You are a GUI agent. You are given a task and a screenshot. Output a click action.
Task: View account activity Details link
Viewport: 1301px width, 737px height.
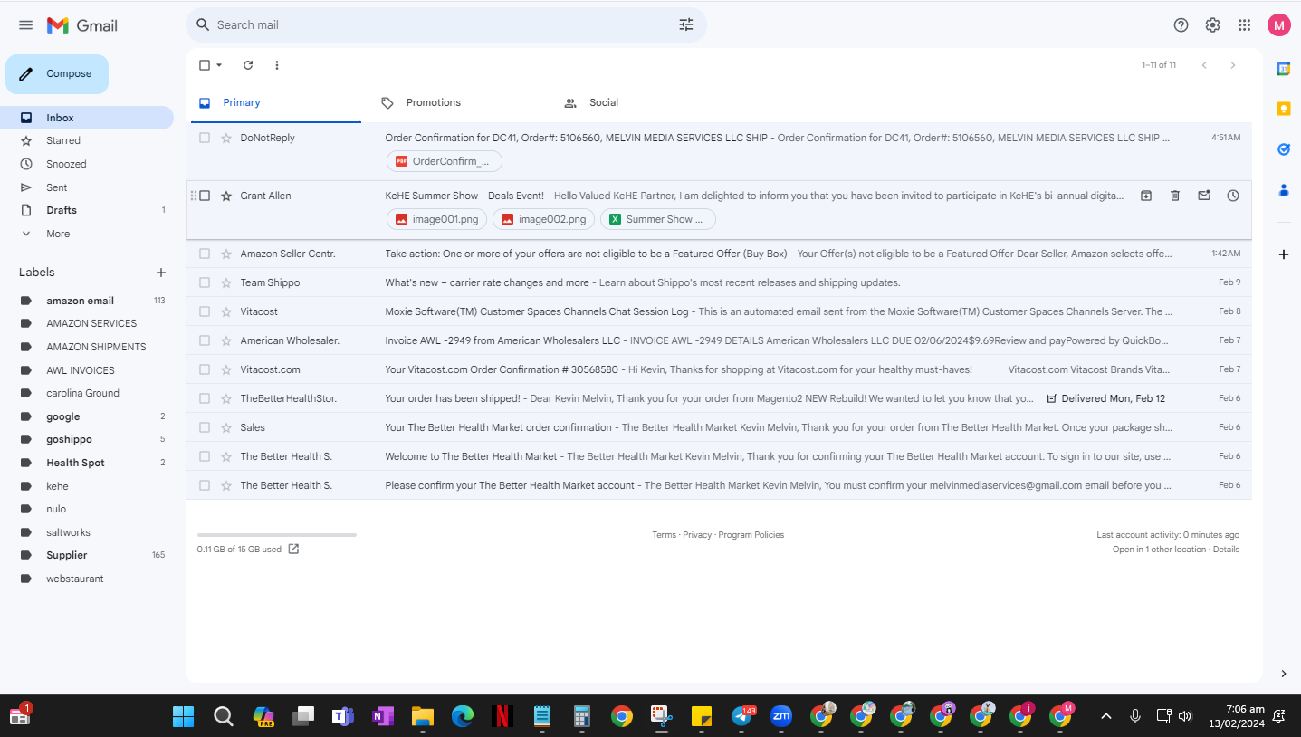pos(1227,550)
